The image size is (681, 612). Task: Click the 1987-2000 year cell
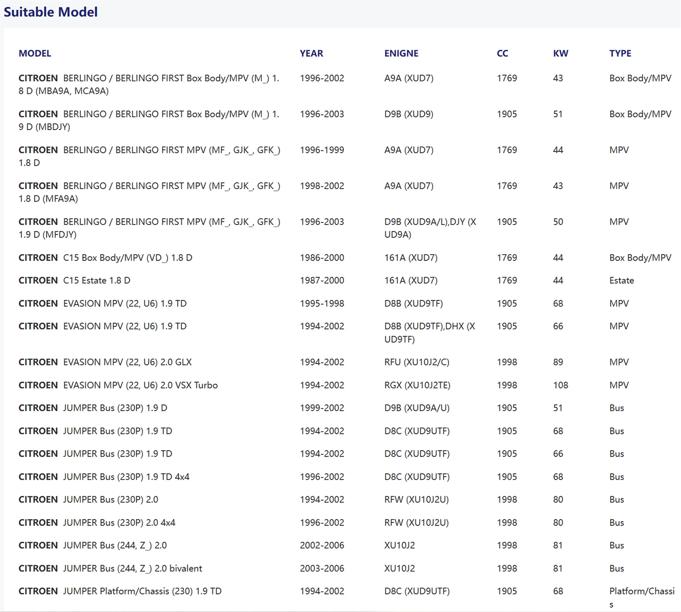pos(322,280)
